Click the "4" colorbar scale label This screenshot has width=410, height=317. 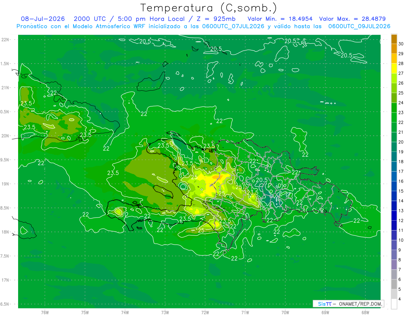tap(400, 299)
